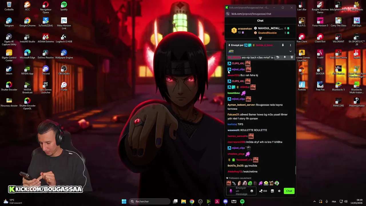Pin the highlighted chat message

pos(285,57)
